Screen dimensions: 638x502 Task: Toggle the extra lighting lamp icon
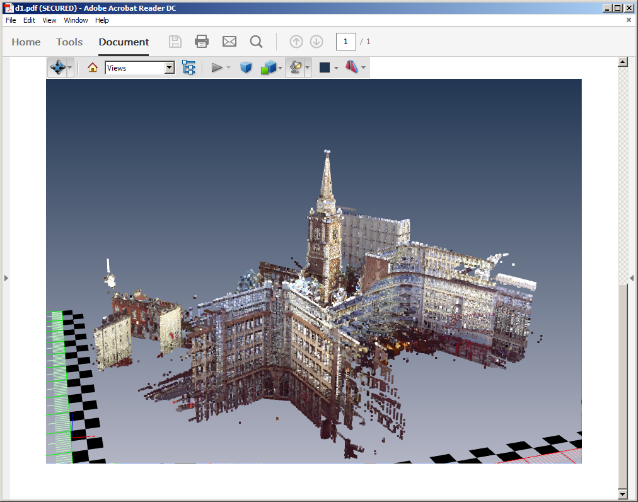point(294,67)
